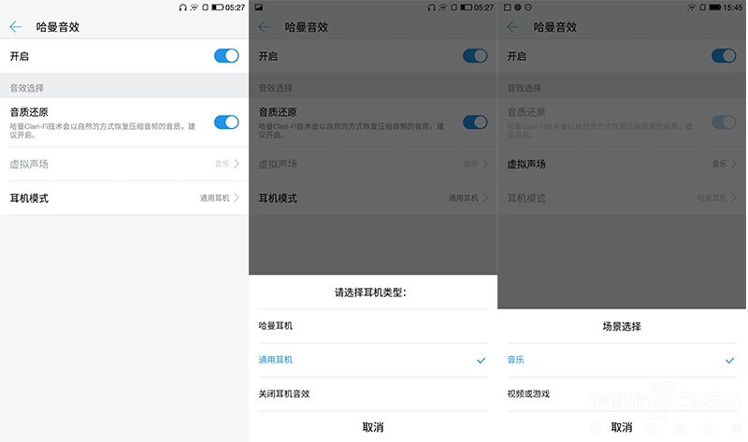Tap the checkmark next to 通用耳机
The width and height of the screenshot is (748, 442).
click(482, 361)
